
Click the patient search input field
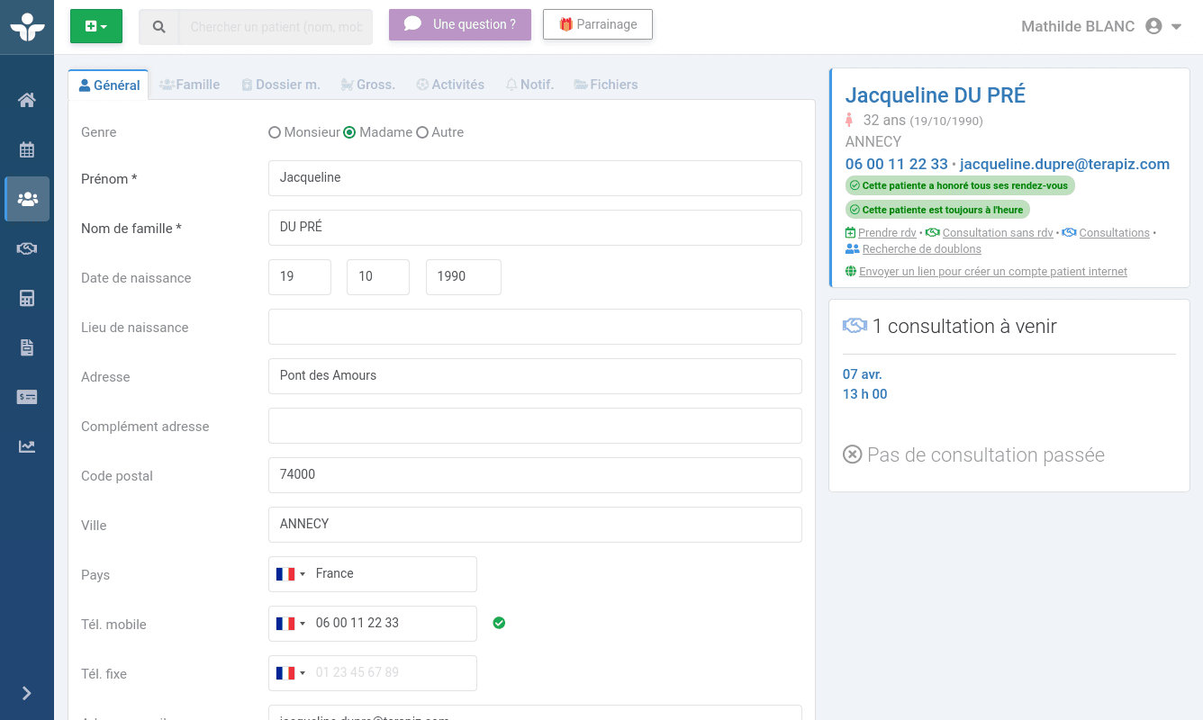click(276, 27)
